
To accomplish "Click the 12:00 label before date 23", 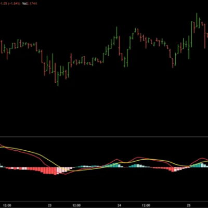I will (8, 205).
